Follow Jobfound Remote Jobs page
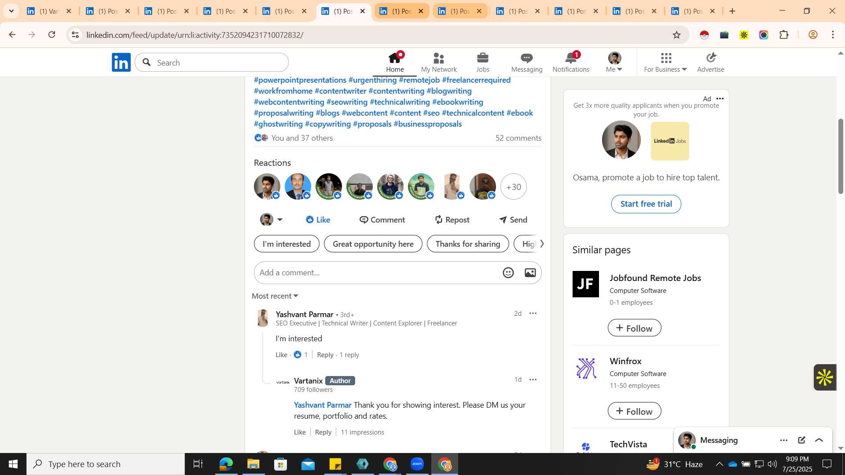845x475 pixels. [634, 328]
